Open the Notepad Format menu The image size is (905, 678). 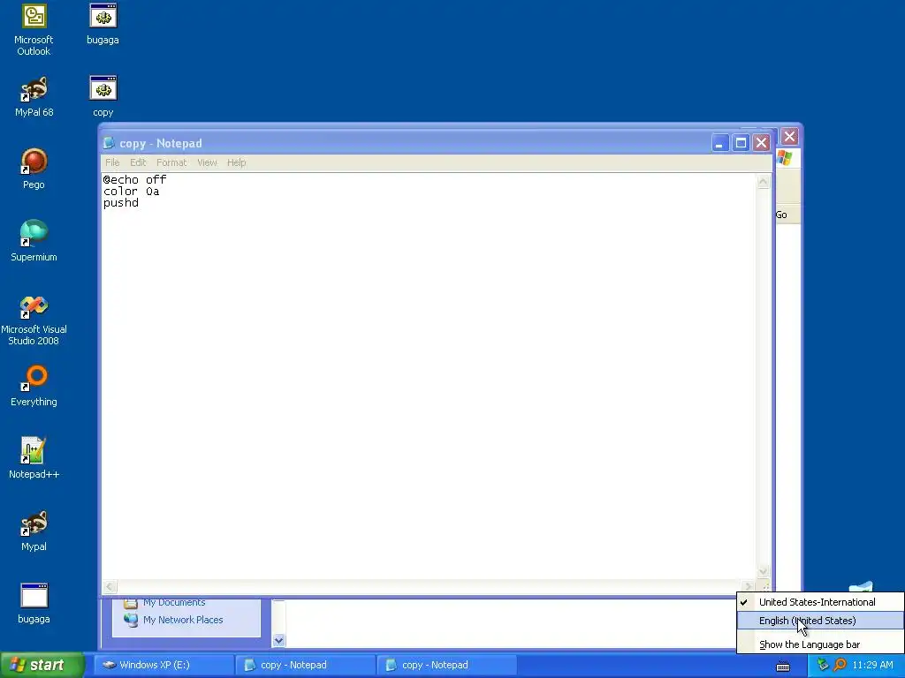coord(171,162)
